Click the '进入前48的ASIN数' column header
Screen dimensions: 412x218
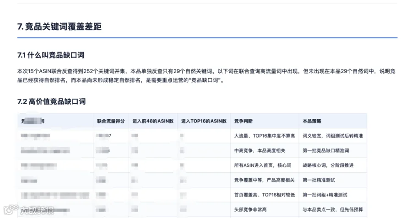click(x=153, y=121)
